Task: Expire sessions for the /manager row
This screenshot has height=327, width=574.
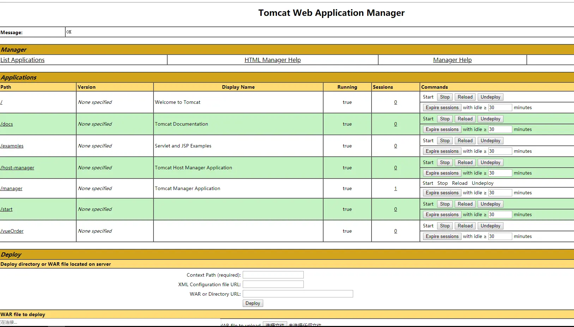Action: [442, 193]
